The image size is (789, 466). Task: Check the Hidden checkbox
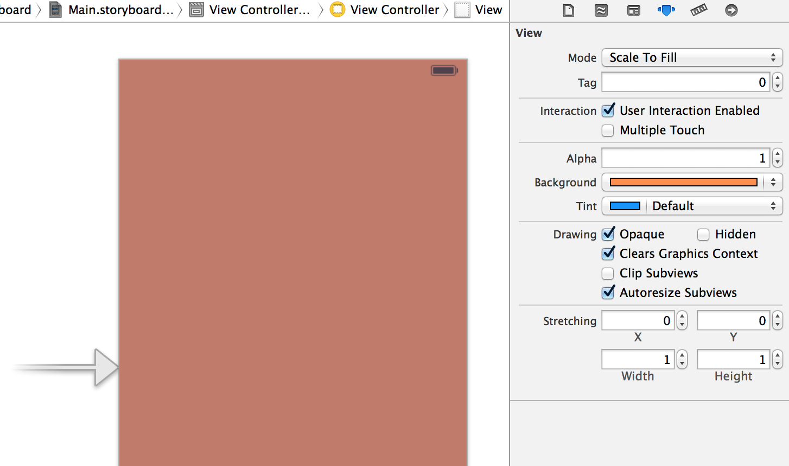(703, 234)
